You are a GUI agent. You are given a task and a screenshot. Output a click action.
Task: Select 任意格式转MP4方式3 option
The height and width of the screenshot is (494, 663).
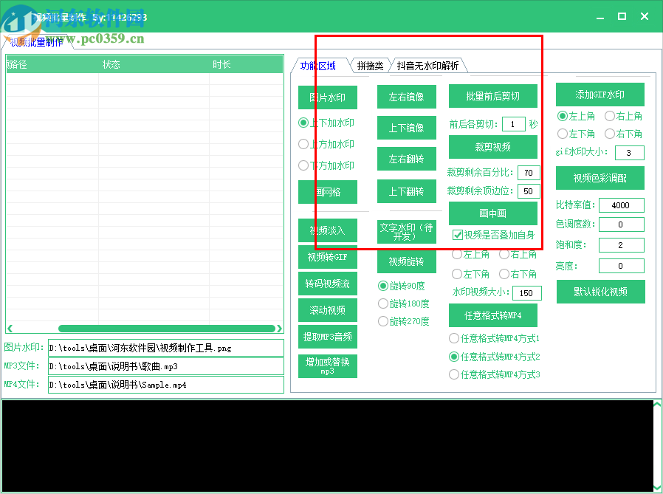[494, 374]
